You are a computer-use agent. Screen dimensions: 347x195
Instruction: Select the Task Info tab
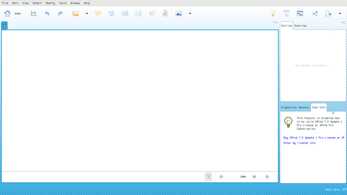pyautogui.click(x=319, y=107)
